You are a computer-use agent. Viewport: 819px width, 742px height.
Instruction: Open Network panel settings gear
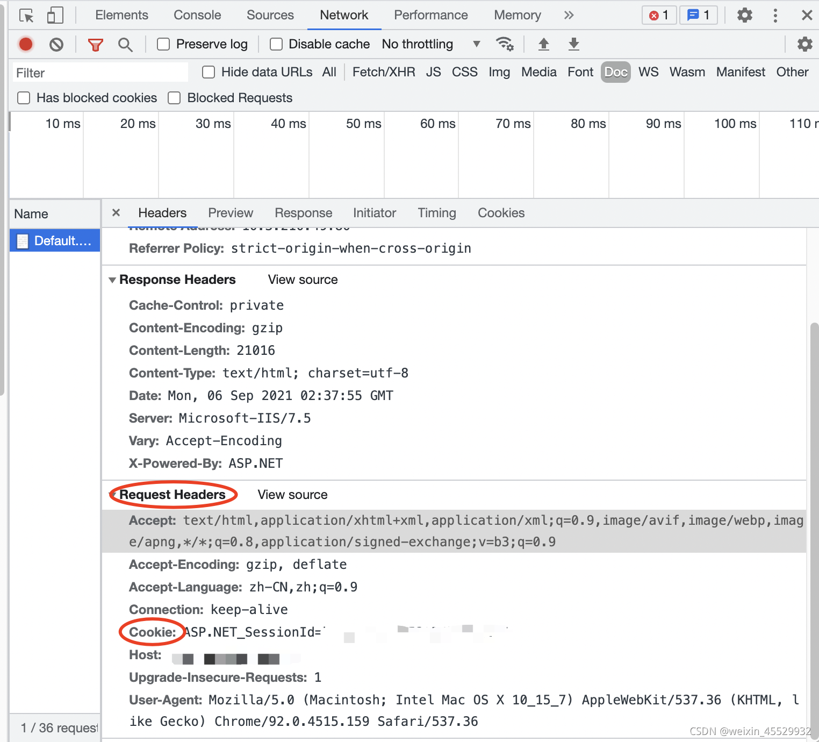pos(804,44)
